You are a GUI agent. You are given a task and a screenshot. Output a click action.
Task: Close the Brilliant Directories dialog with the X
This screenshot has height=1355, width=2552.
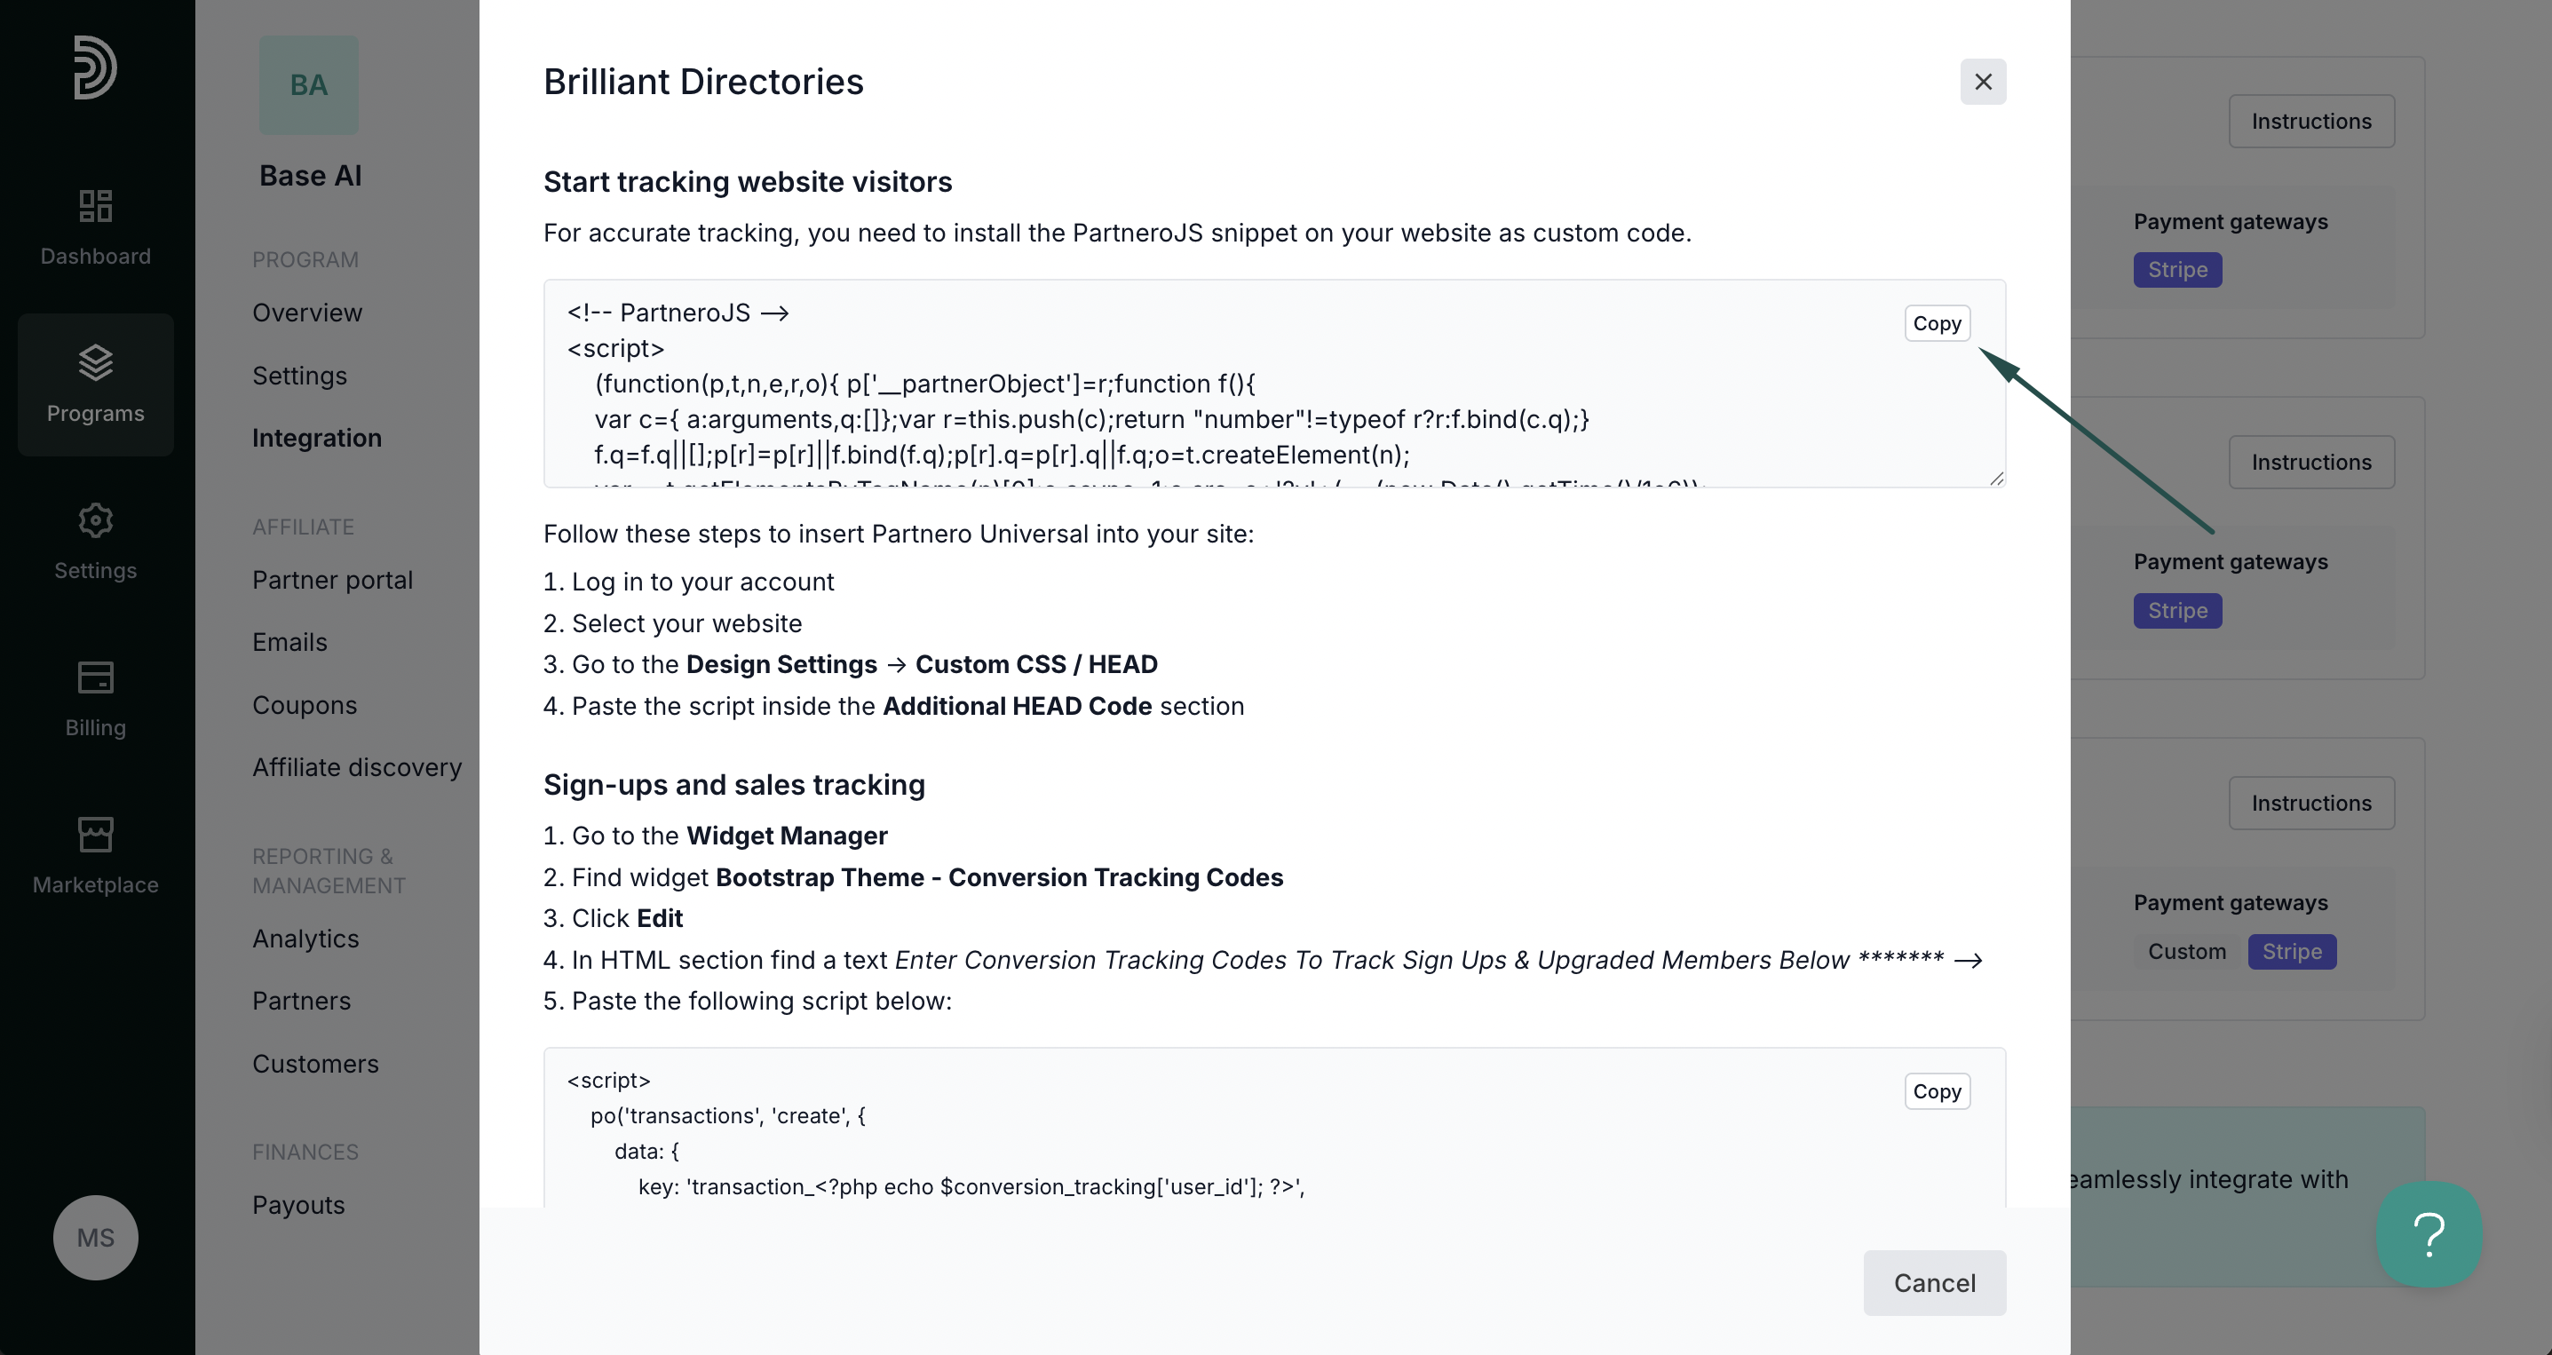click(x=1982, y=81)
